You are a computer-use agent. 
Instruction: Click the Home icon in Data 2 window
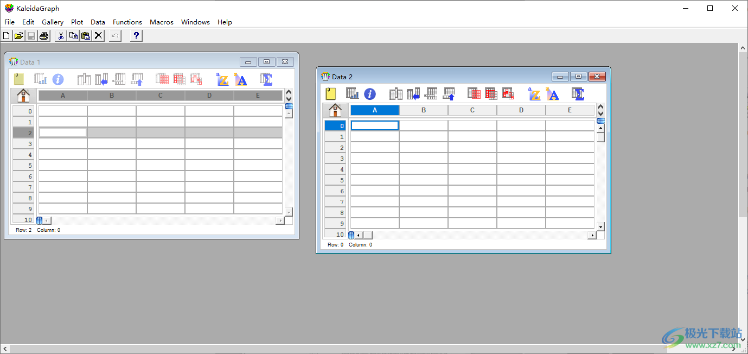click(x=335, y=110)
